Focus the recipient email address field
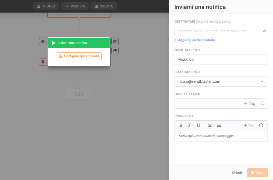The height and width of the screenshot is (180, 273). coord(217,31)
